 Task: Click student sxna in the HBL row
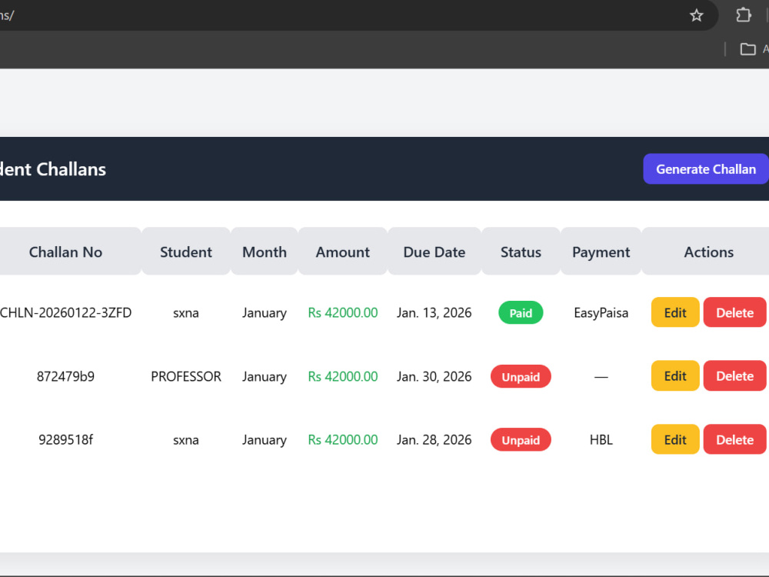[186, 439]
